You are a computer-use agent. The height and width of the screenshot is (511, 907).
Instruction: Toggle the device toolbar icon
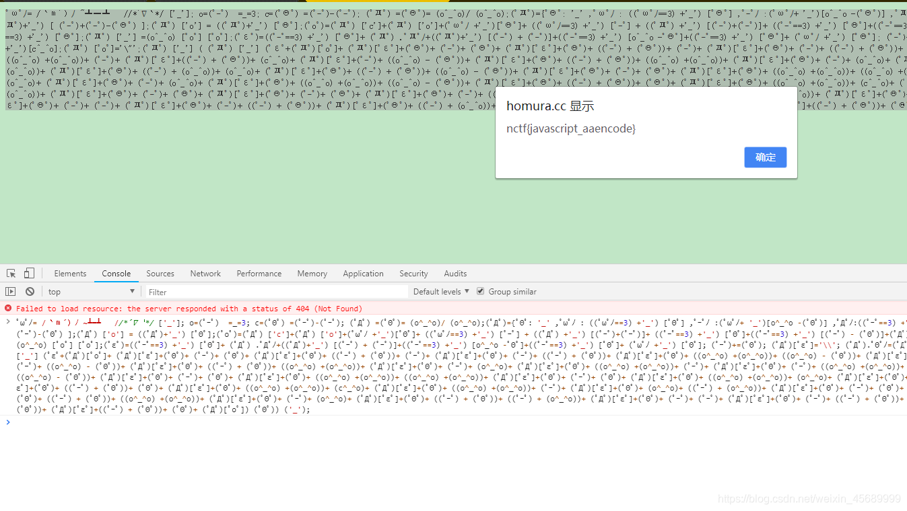point(29,273)
